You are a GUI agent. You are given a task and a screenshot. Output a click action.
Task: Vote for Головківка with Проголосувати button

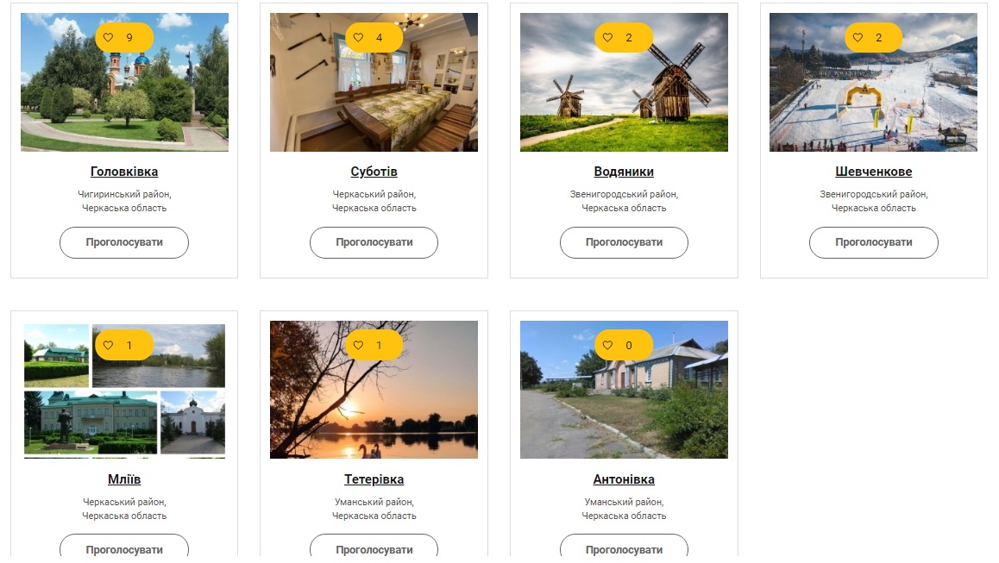coord(124,242)
